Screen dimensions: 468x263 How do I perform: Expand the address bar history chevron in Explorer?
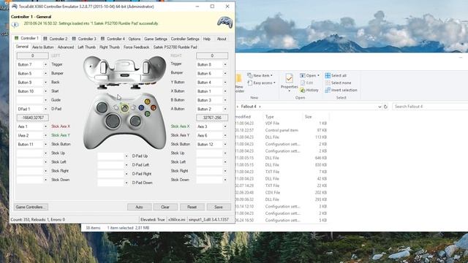tap(380, 107)
